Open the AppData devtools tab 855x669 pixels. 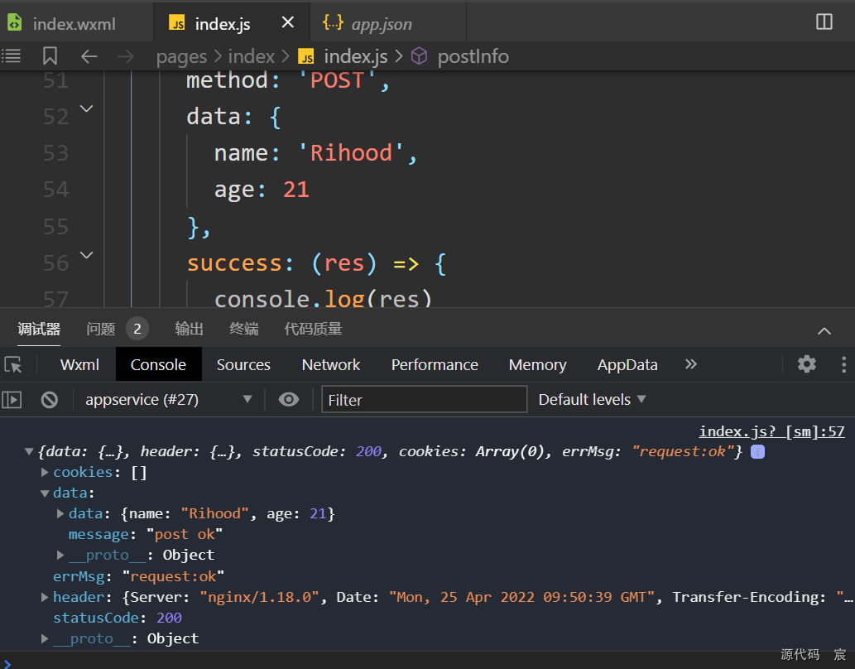(627, 364)
